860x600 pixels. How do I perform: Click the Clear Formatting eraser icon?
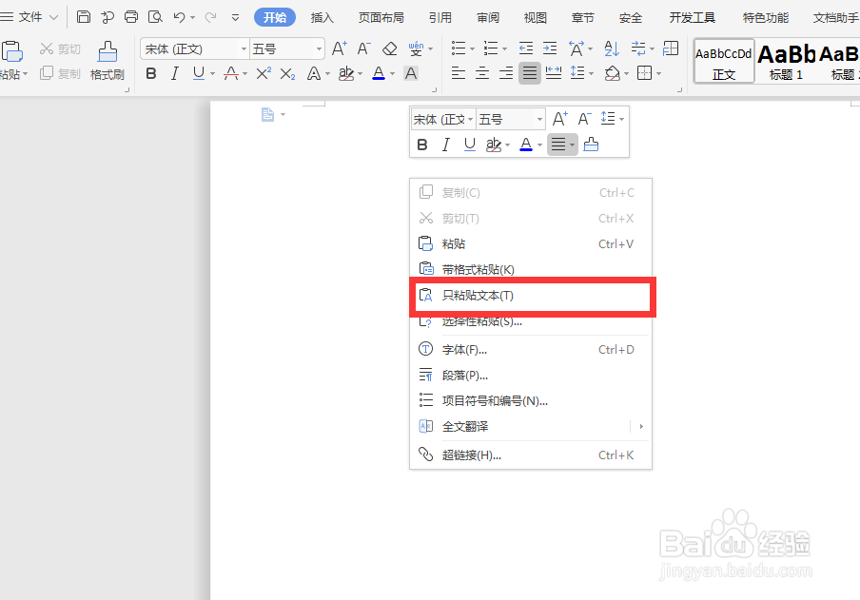pyautogui.click(x=389, y=48)
